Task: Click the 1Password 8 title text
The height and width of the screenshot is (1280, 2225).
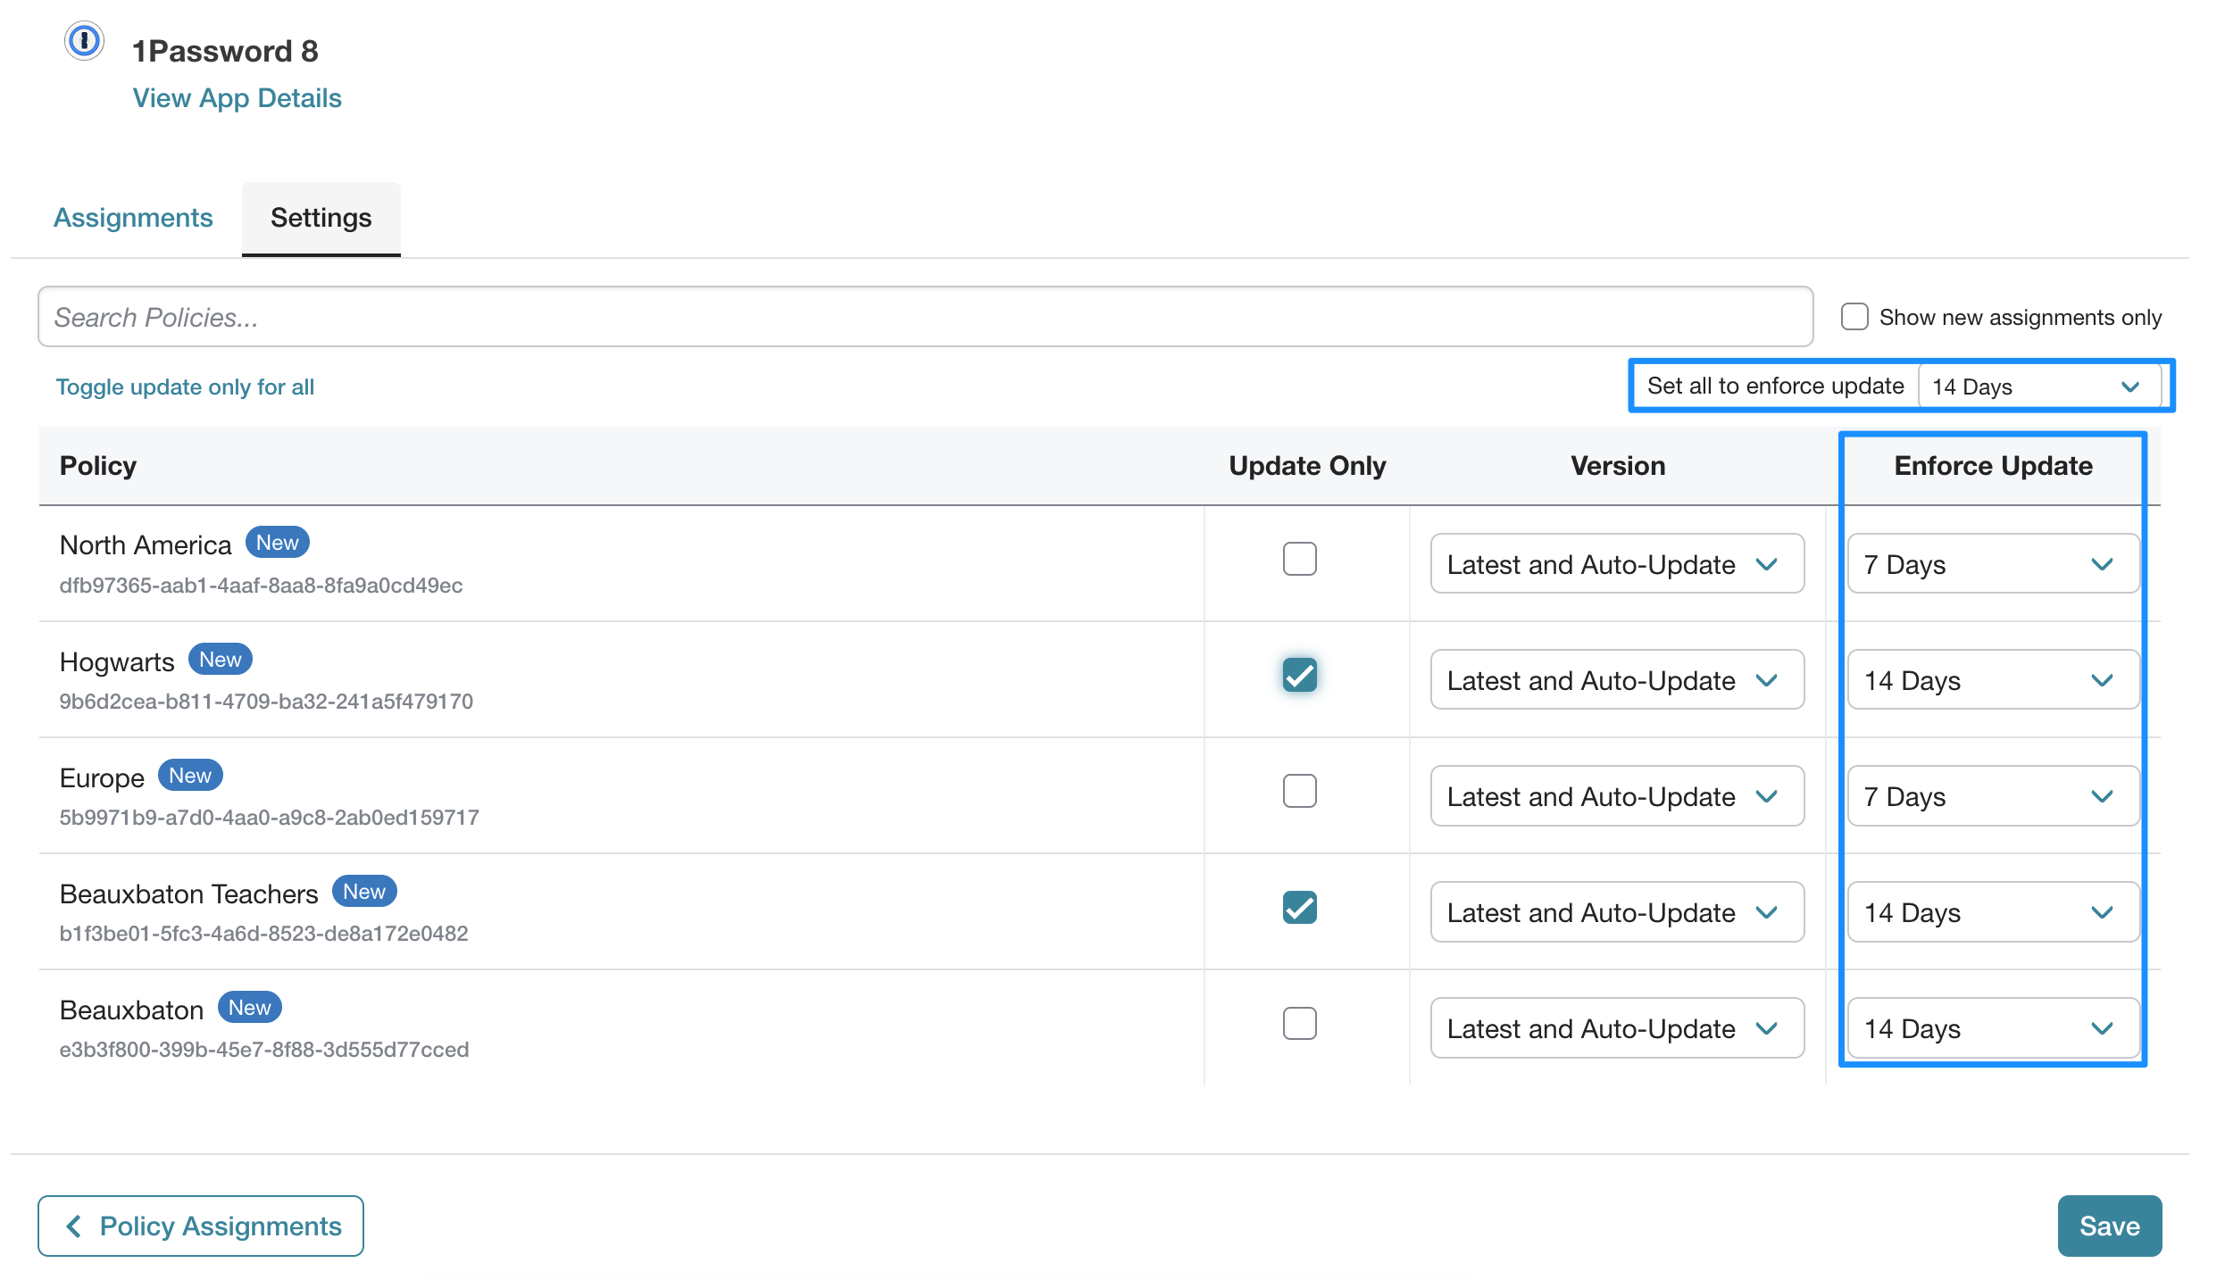Action: pyautogui.click(x=225, y=51)
